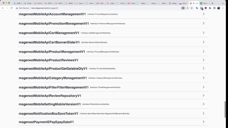This screenshot has width=228, height=128.
Task: Expand magenestMobileApiAccountManagementV1 chevron
Action: 203,14
